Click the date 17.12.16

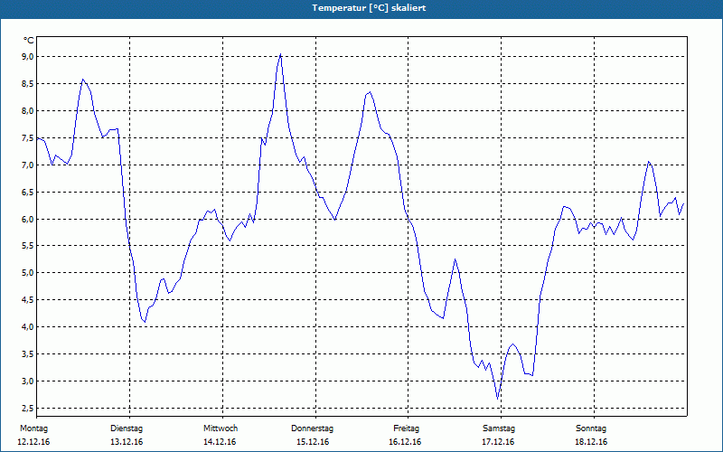498,442
